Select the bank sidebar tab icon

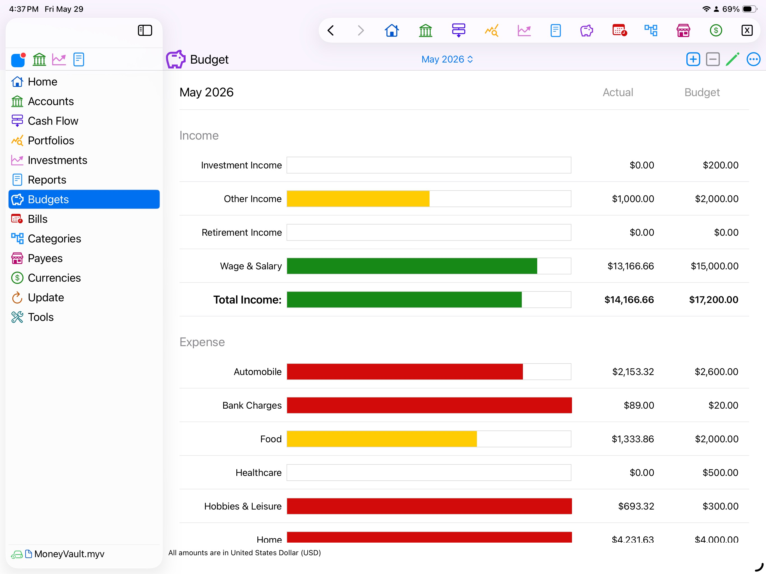pyautogui.click(x=39, y=59)
